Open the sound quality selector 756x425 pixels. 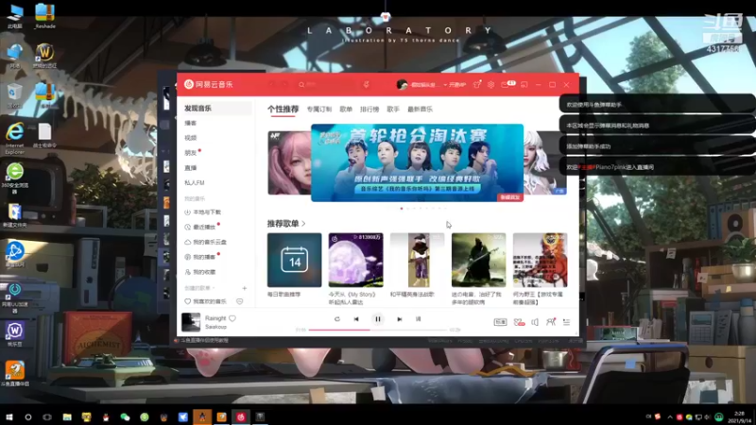pyautogui.click(x=500, y=322)
